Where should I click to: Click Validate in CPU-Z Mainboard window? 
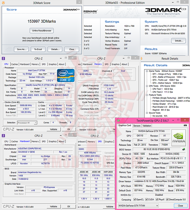pos(54,207)
